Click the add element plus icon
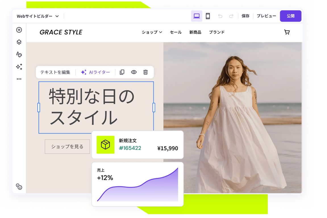327x218 pixels. click(x=19, y=30)
